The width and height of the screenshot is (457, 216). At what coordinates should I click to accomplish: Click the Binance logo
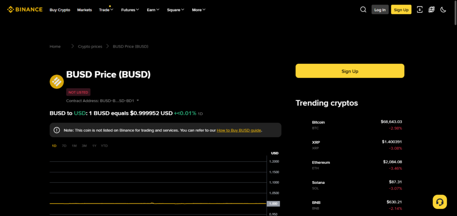click(x=25, y=10)
